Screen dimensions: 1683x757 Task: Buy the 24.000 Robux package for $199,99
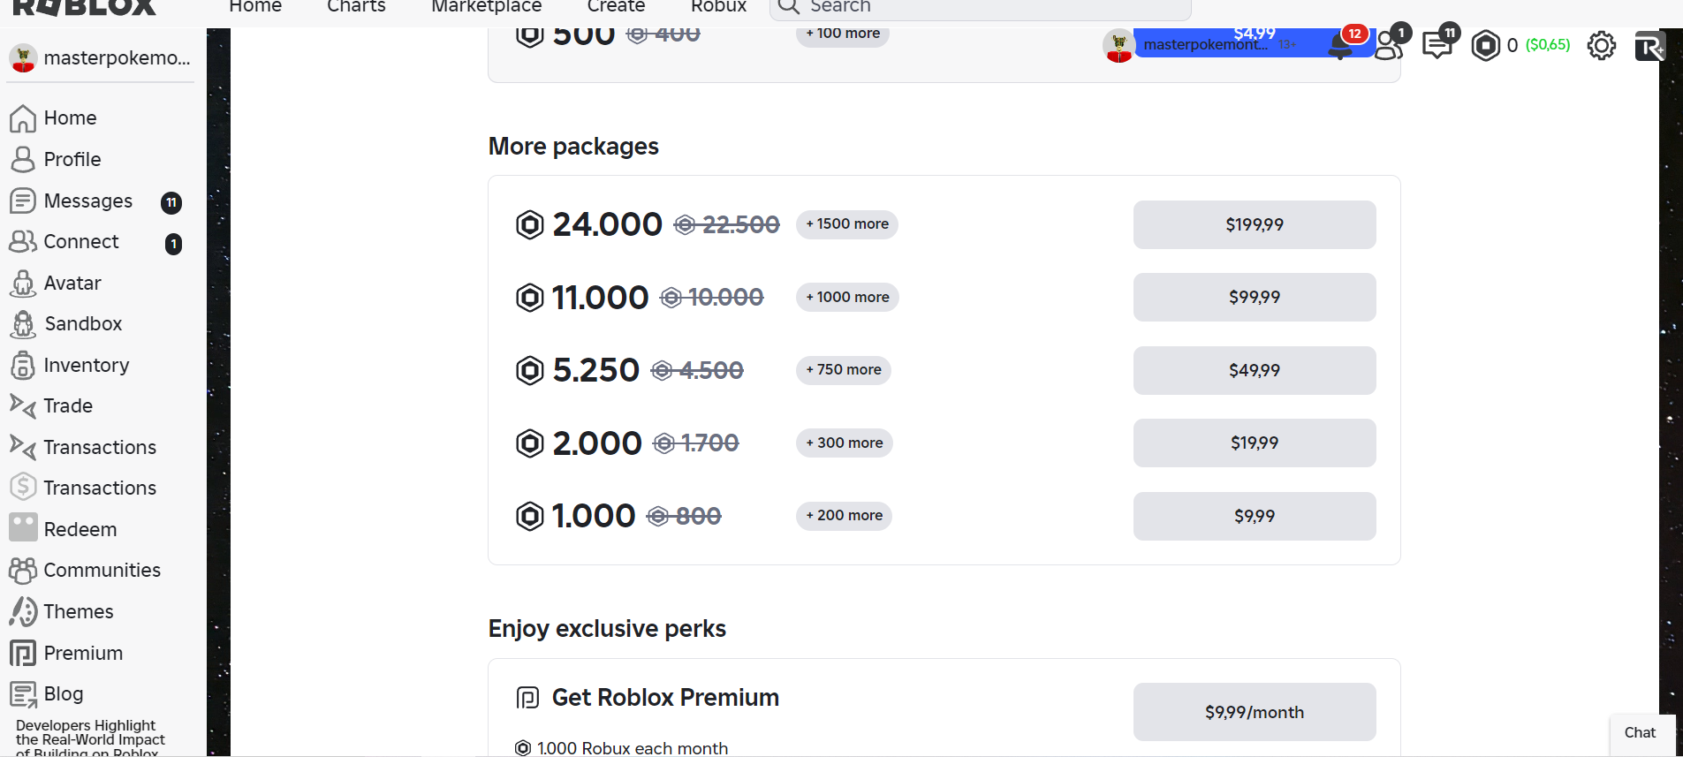pos(1255,224)
